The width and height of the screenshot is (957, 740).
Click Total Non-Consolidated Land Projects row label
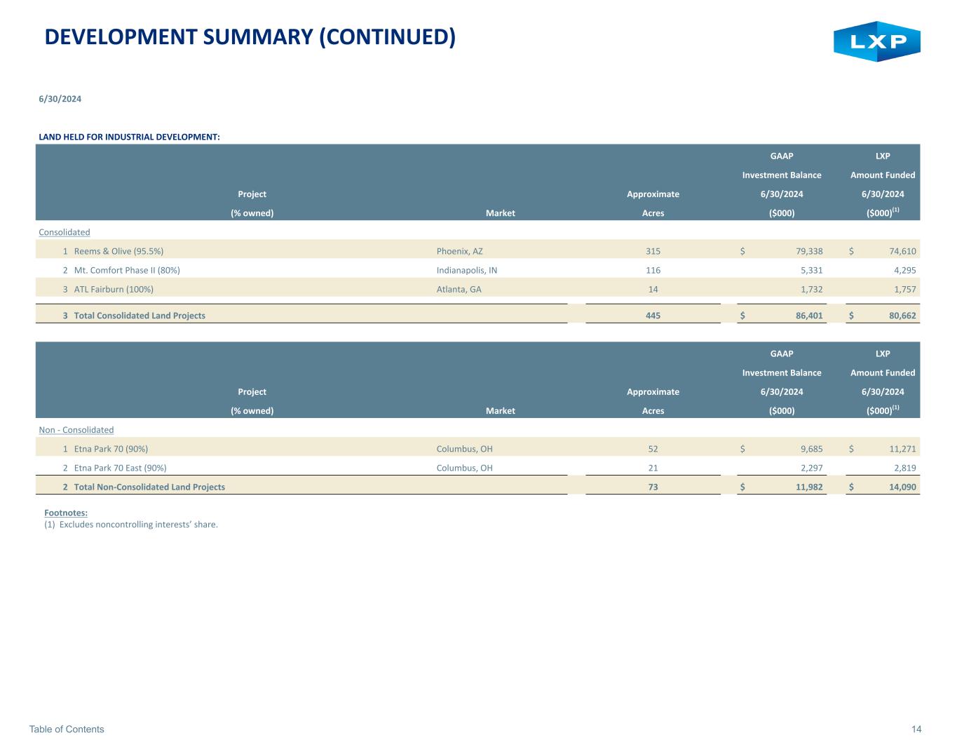click(x=149, y=487)
